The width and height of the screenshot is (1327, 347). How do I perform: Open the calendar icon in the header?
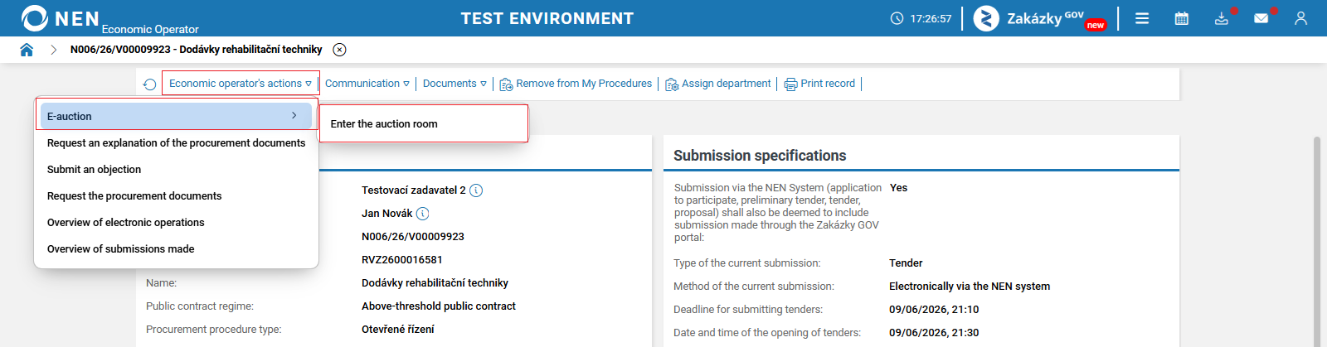pyautogui.click(x=1182, y=18)
